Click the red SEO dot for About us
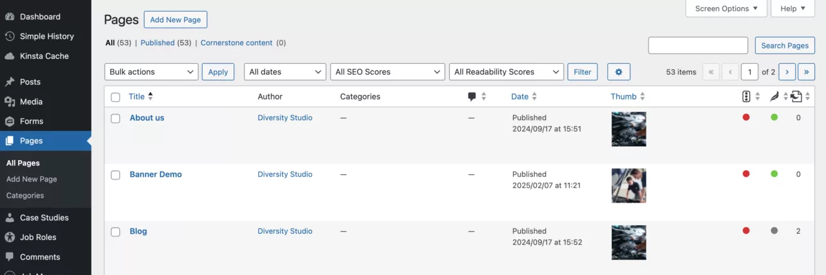The image size is (826, 275). point(746,117)
